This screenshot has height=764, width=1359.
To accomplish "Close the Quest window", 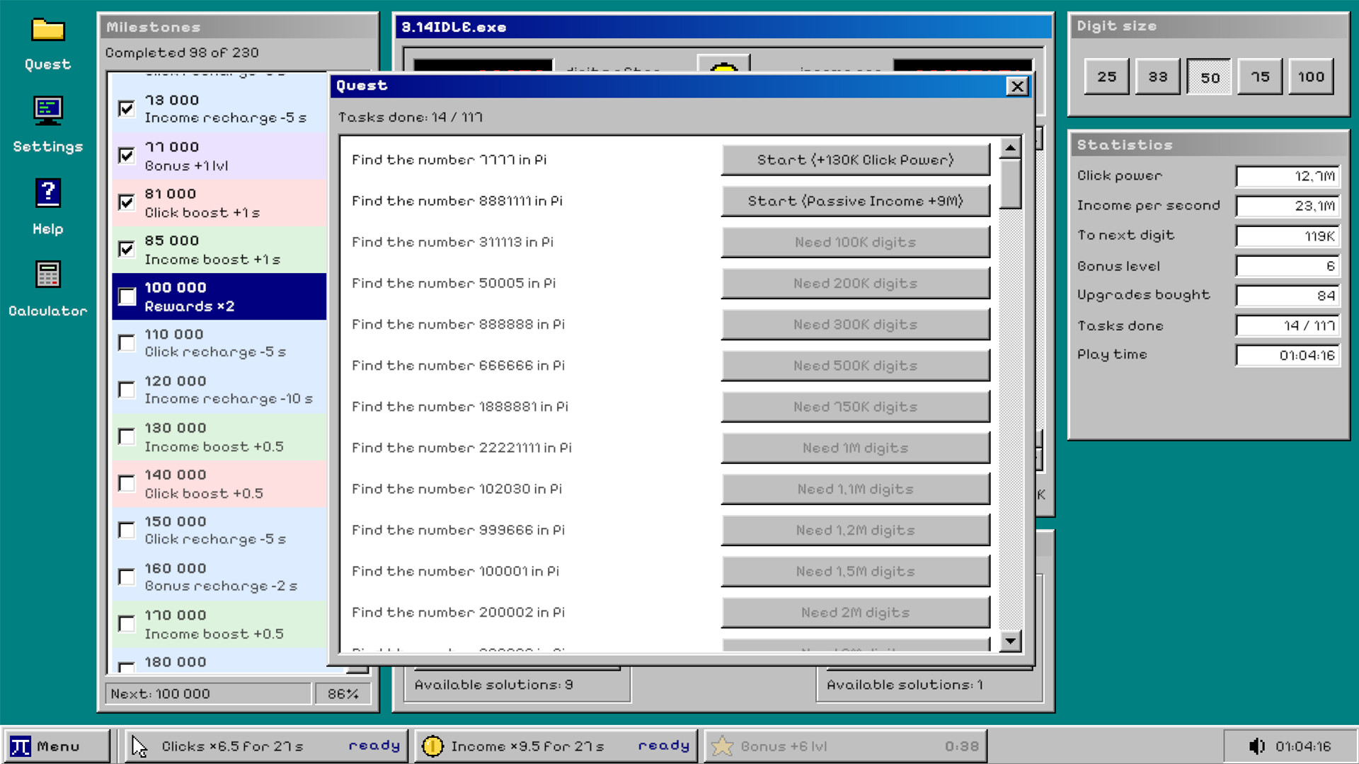I will (1017, 86).
